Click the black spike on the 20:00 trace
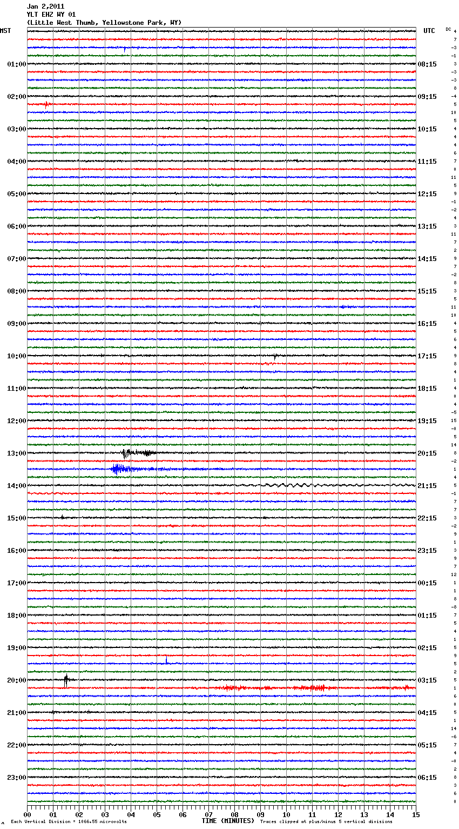459x829 pixels. click(66, 680)
